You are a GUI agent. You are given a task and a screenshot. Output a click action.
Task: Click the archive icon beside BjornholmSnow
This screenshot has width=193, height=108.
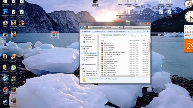tap(102, 46)
